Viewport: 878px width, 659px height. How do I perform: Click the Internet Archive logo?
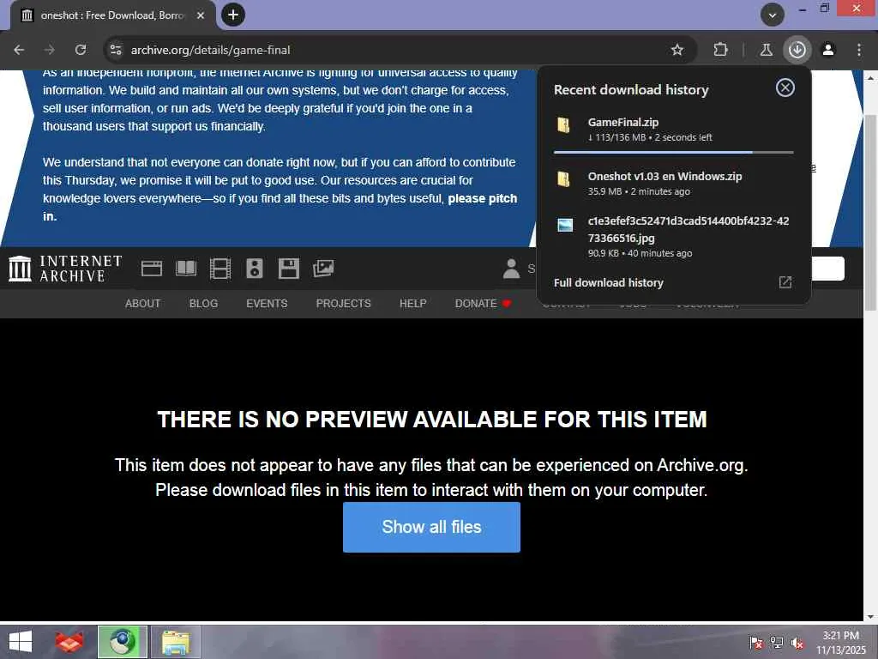pos(65,269)
